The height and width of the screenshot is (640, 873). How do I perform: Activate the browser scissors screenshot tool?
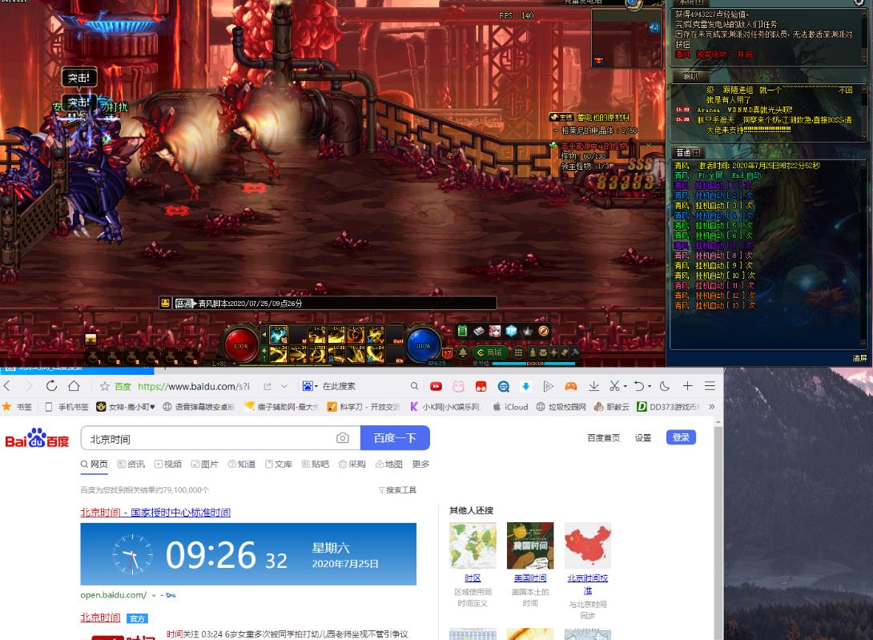614,385
